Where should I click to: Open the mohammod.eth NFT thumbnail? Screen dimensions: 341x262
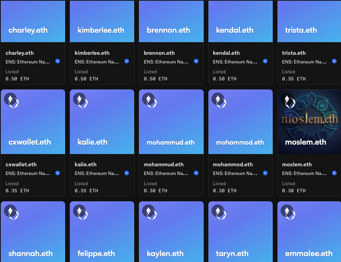(241, 122)
